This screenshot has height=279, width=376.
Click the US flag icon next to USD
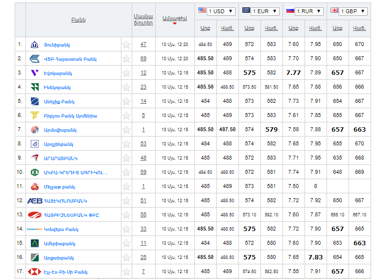pyautogui.click(x=202, y=10)
